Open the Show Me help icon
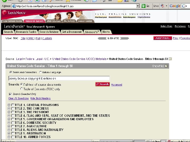The width and height of the screenshot is (190, 142). tap(166, 66)
